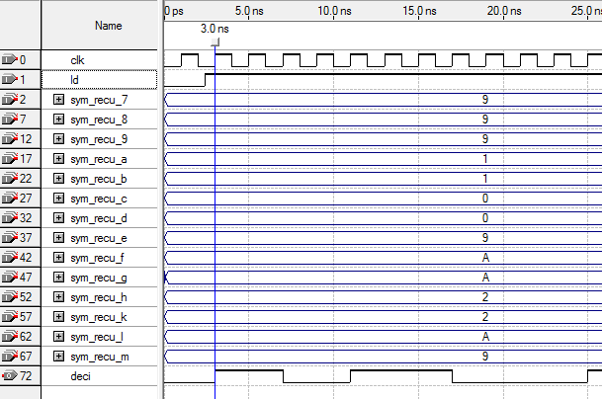Expand the sym_recu_a bus signals
The image size is (602, 399).
click(x=58, y=159)
